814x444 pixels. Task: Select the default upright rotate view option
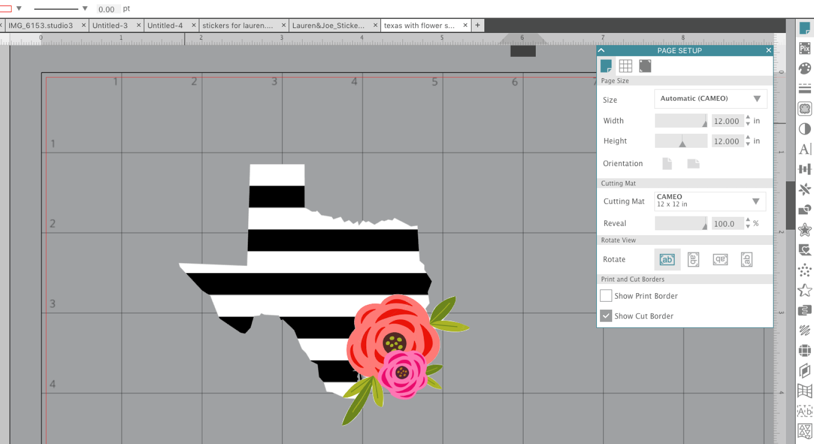click(667, 260)
